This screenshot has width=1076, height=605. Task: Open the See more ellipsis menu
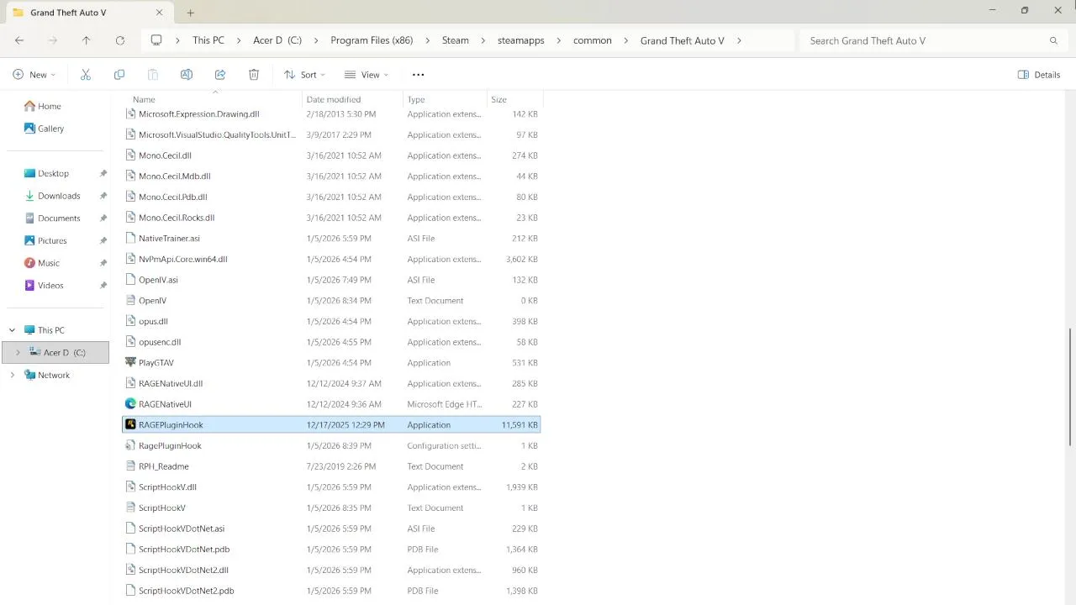[x=418, y=75]
